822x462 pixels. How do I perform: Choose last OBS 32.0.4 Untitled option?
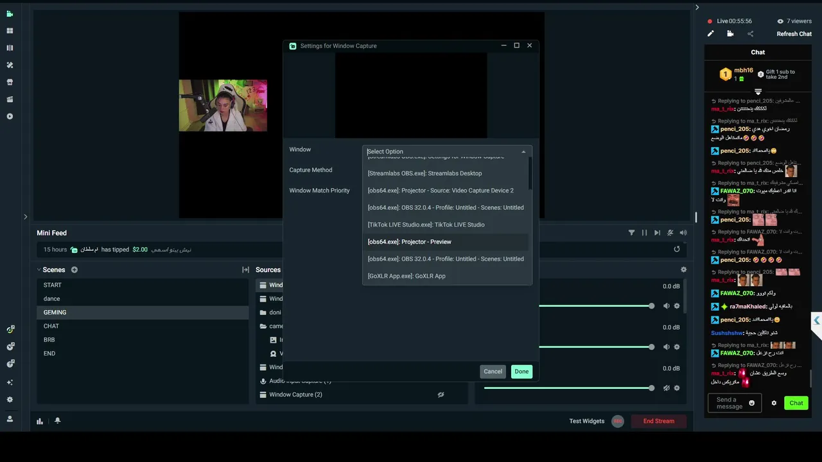coord(446,259)
